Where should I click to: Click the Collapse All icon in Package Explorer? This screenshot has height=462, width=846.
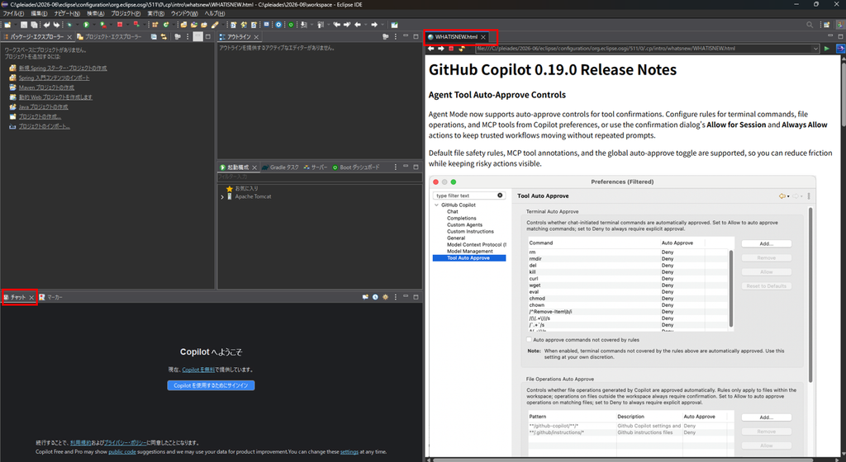click(x=154, y=36)
